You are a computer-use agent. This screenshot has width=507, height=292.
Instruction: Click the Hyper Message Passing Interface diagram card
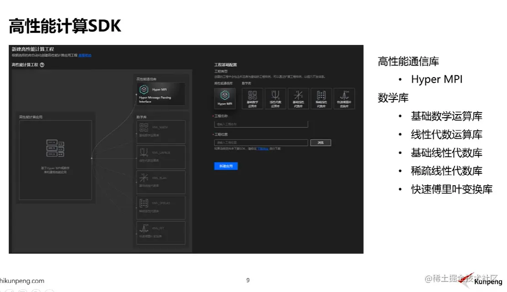(161, 94)
